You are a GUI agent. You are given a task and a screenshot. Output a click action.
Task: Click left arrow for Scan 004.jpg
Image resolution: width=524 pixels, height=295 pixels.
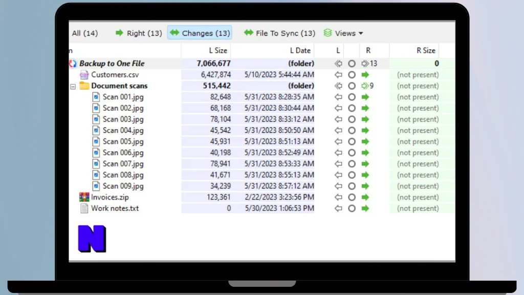[338, 131]
